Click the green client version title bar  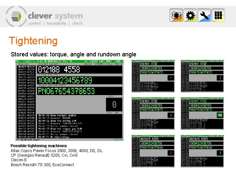(69, 61)
